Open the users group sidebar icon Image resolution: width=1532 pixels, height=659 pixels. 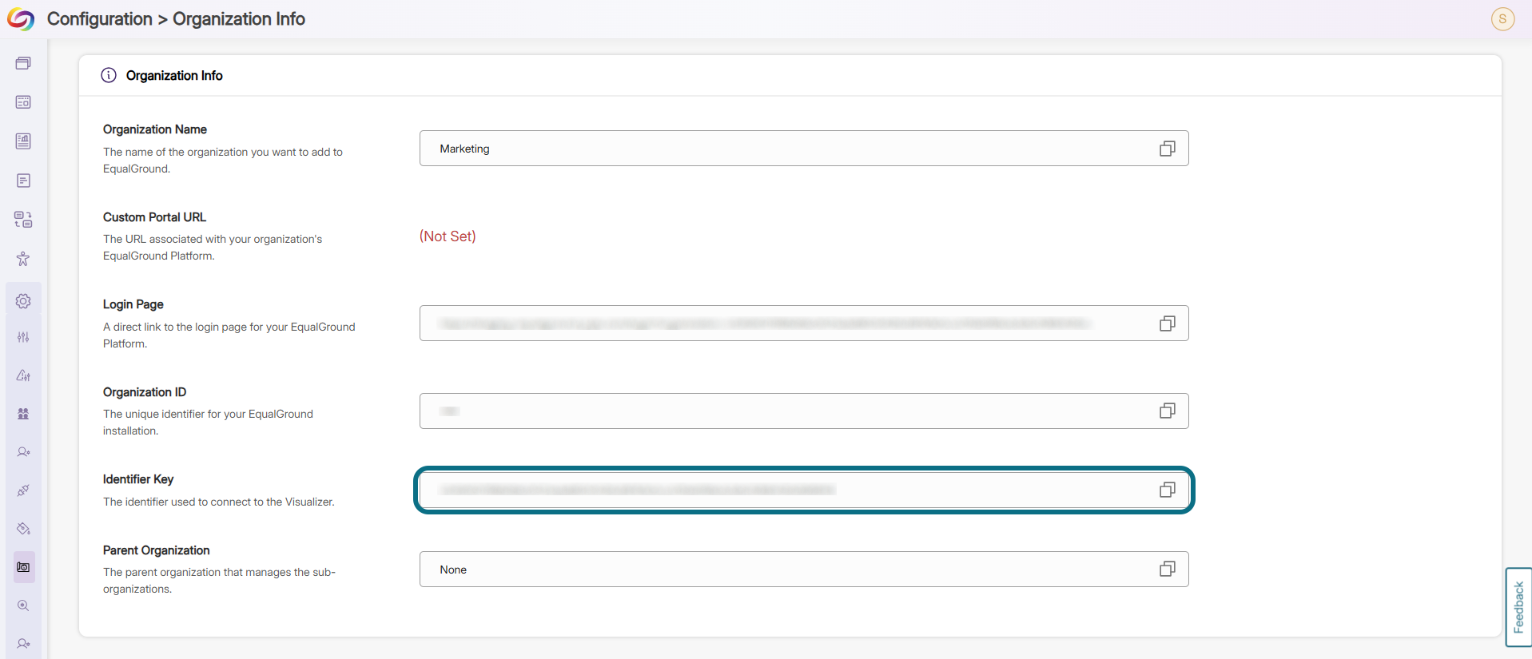(x=23, y=414)
